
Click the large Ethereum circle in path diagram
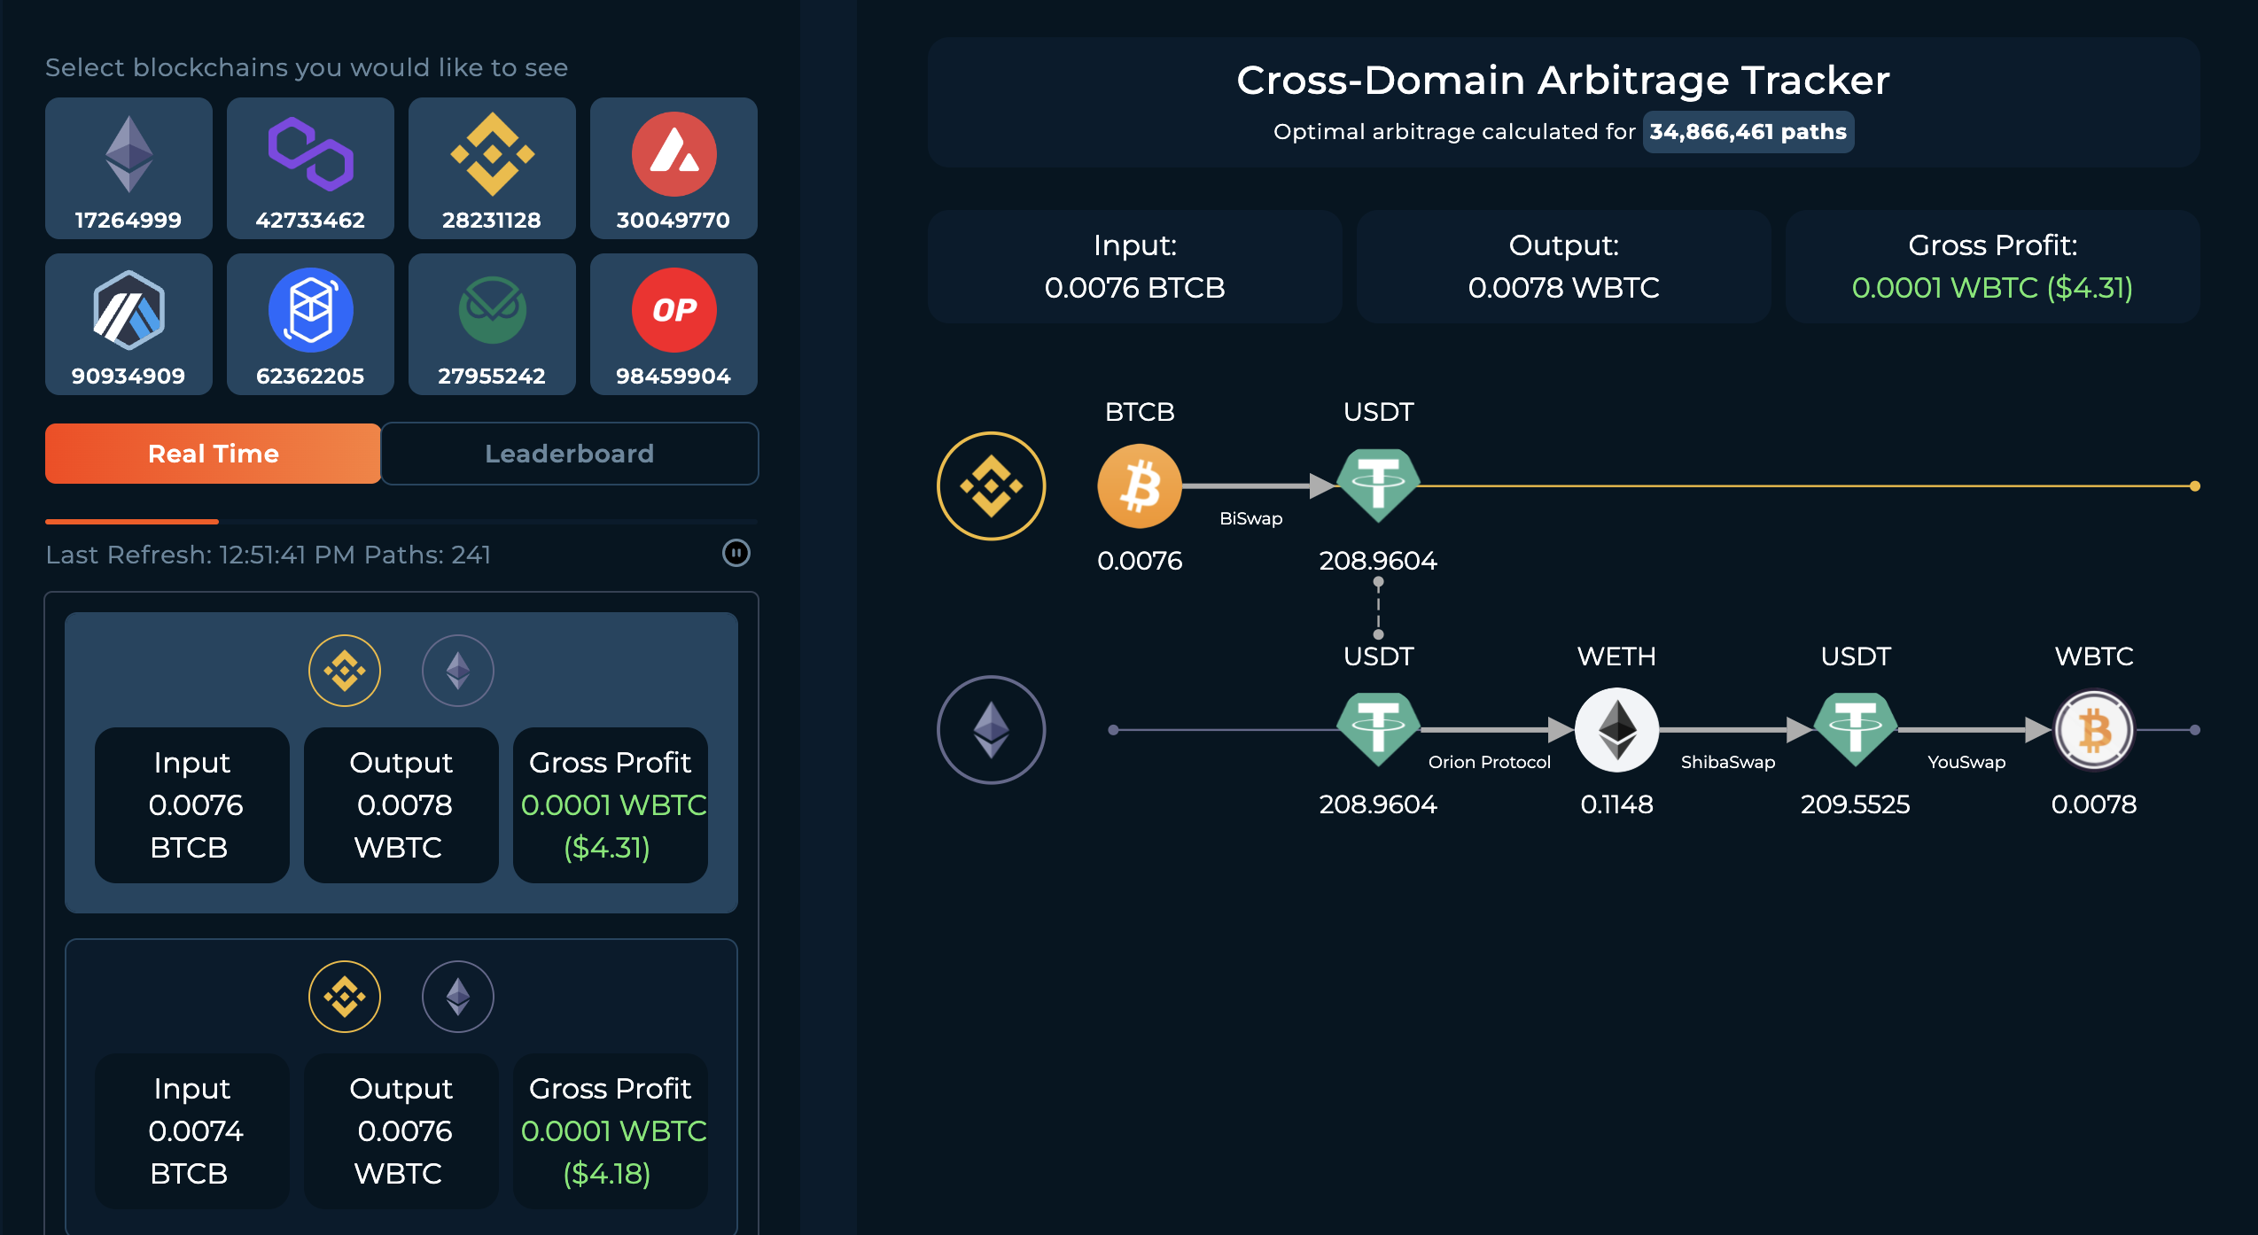pos(992,730)
